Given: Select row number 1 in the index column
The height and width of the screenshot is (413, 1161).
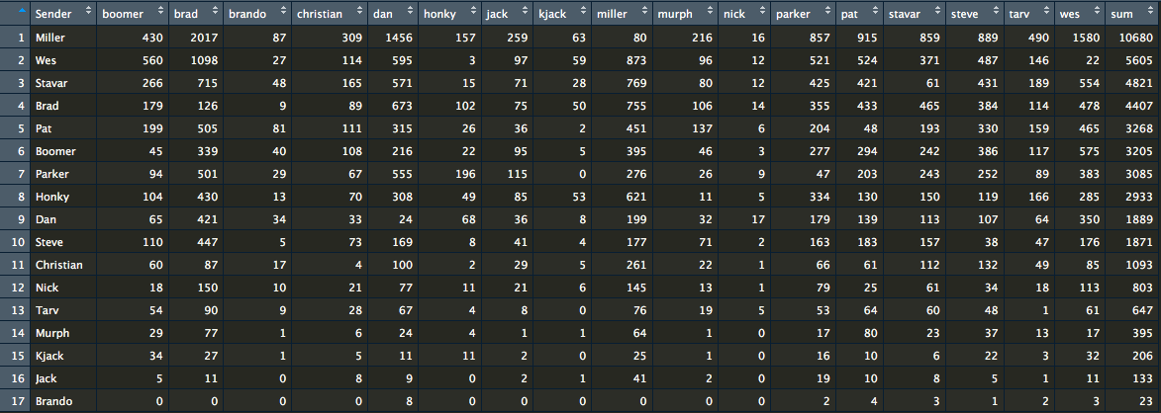Looking at the screenshot, I should click(x=14, y=38).
